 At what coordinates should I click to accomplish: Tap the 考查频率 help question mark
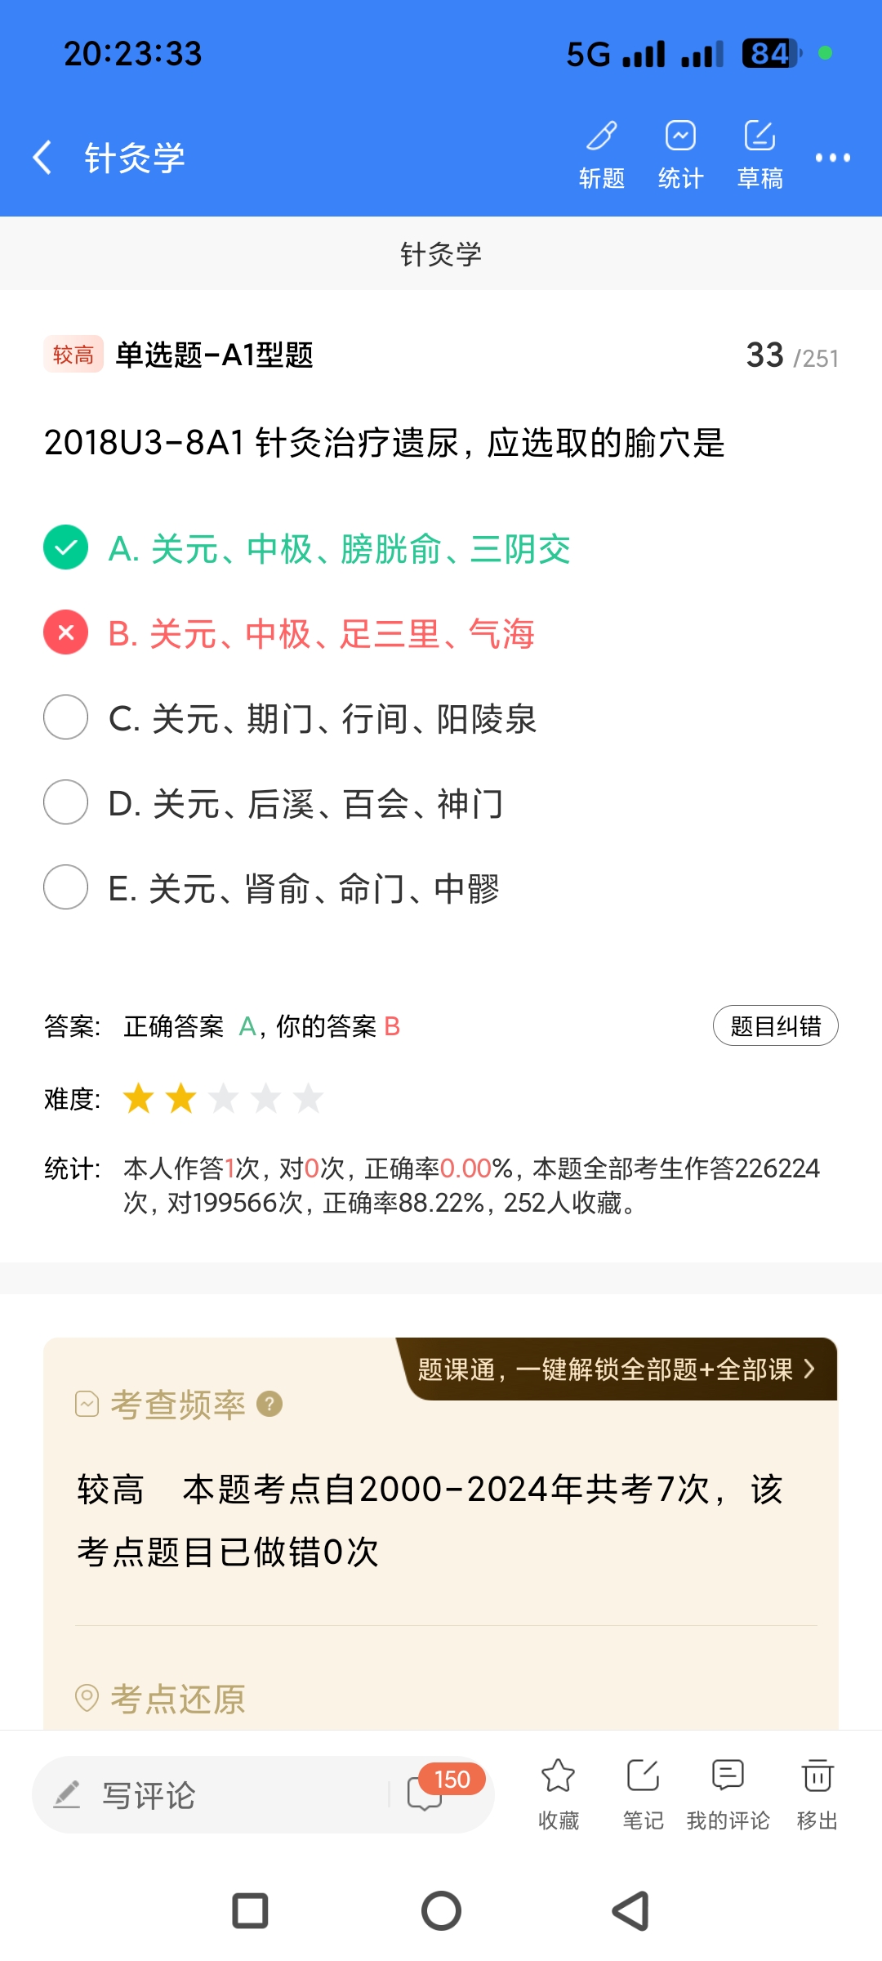coord(269,1404)
